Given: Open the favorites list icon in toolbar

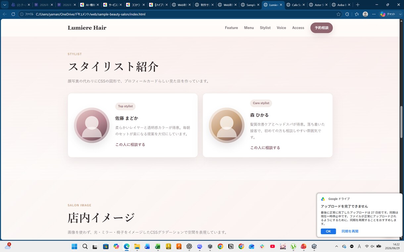Looking at the screenshot, I should point(357,14).
